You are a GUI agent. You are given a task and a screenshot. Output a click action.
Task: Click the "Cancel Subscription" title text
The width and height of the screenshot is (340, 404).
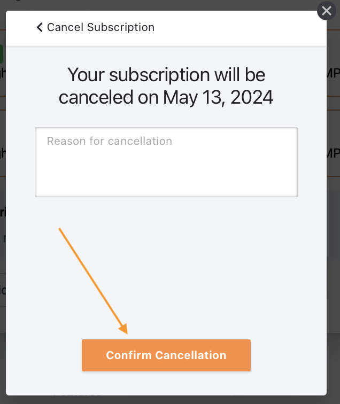[x=101, y=27]
